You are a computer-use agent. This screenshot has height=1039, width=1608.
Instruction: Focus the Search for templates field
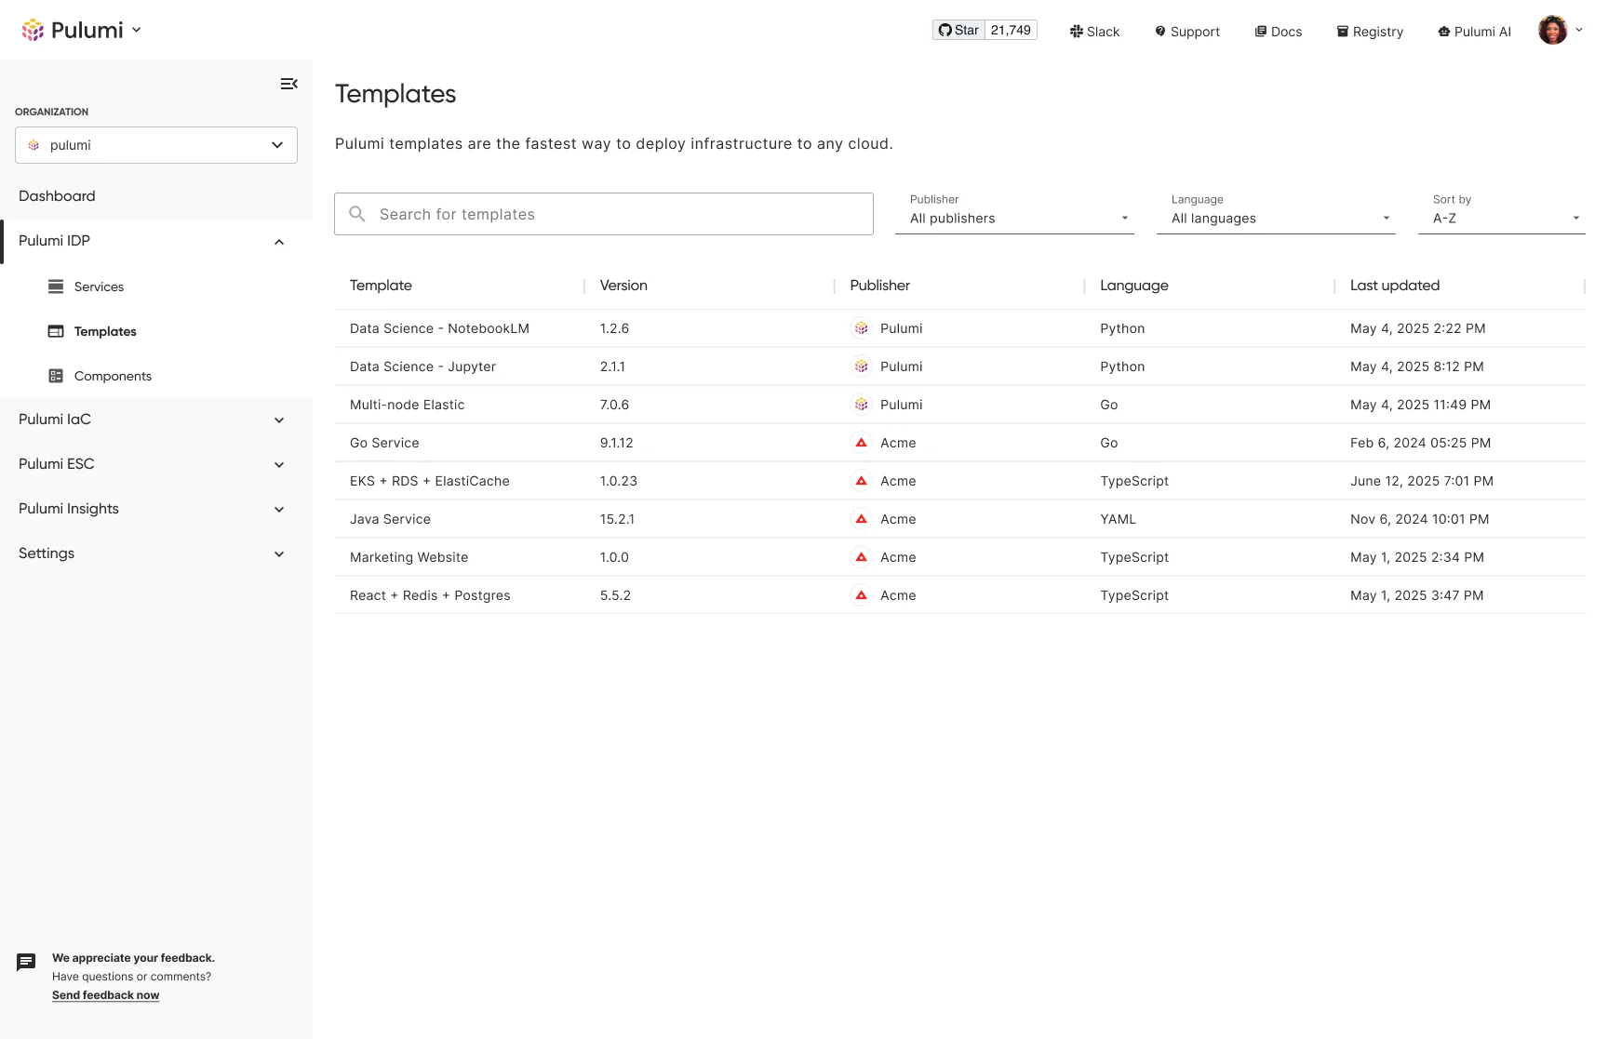[604, 214]
